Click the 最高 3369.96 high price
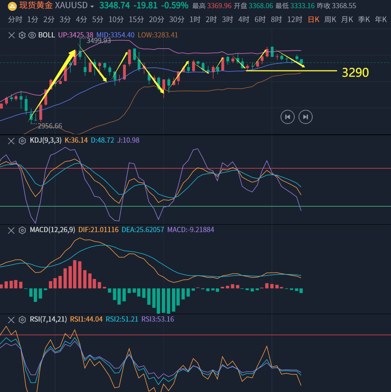The width and height of the screenshot is (391, 392). (212, 6)
